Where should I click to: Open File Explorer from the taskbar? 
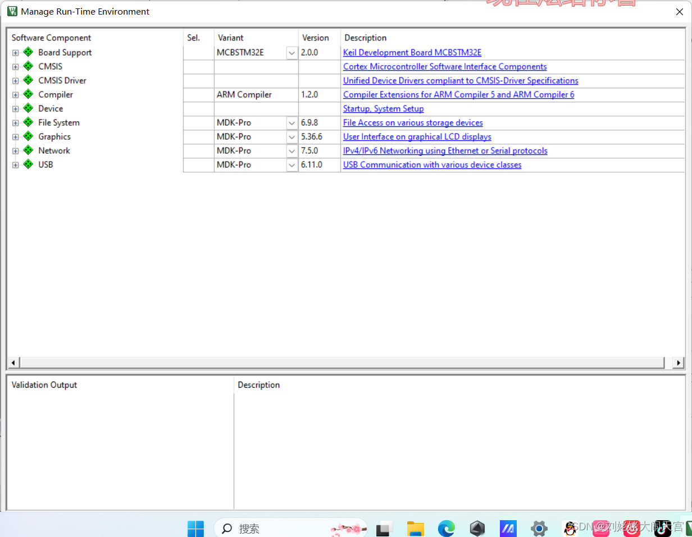click(x=416, y=528)
